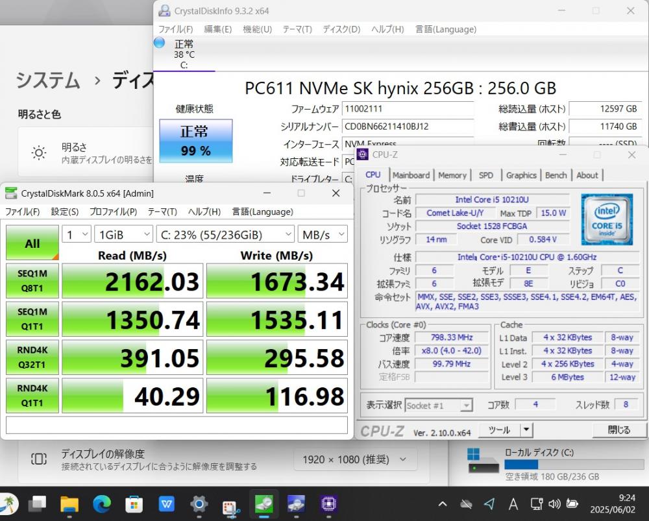
Task: Run All benchmarks in CrystalDiskMark
Action: click(x=32, y=243)
